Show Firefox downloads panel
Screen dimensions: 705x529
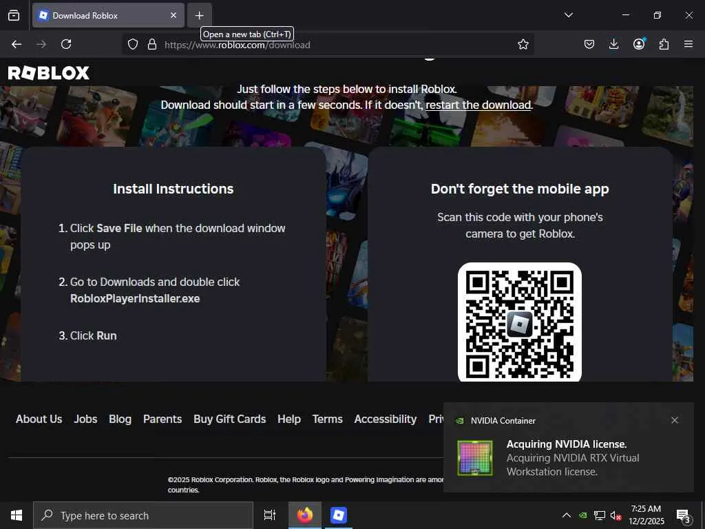point(613,44)
